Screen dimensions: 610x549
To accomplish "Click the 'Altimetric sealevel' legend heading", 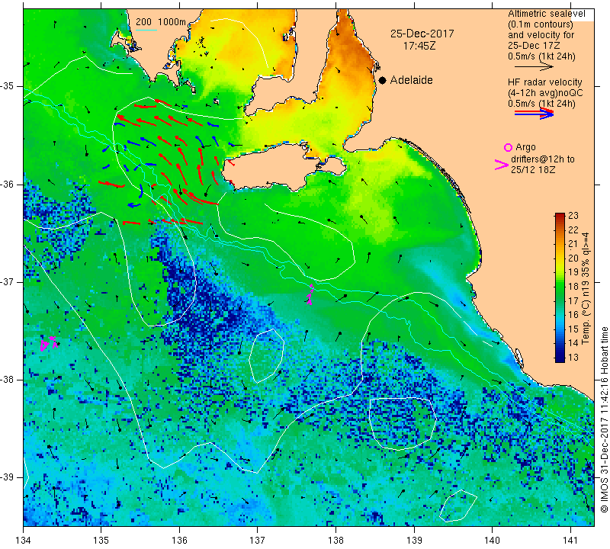I will [546, 14].
